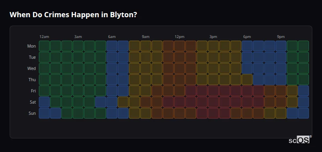Select the Fri 9am yellow cell

point(146,91)
